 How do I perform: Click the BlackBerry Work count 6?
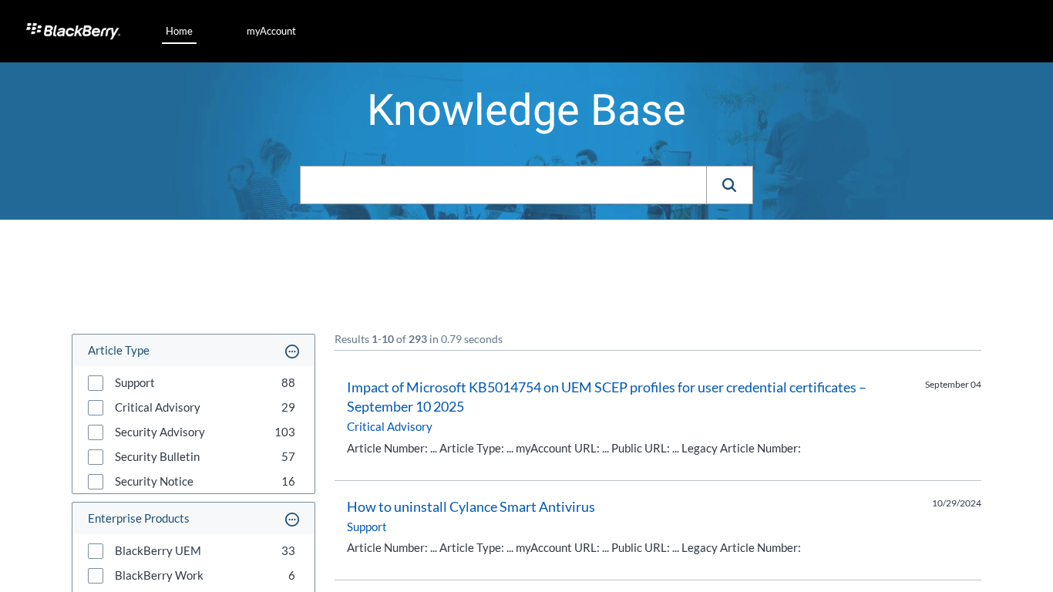coord(291,576)
